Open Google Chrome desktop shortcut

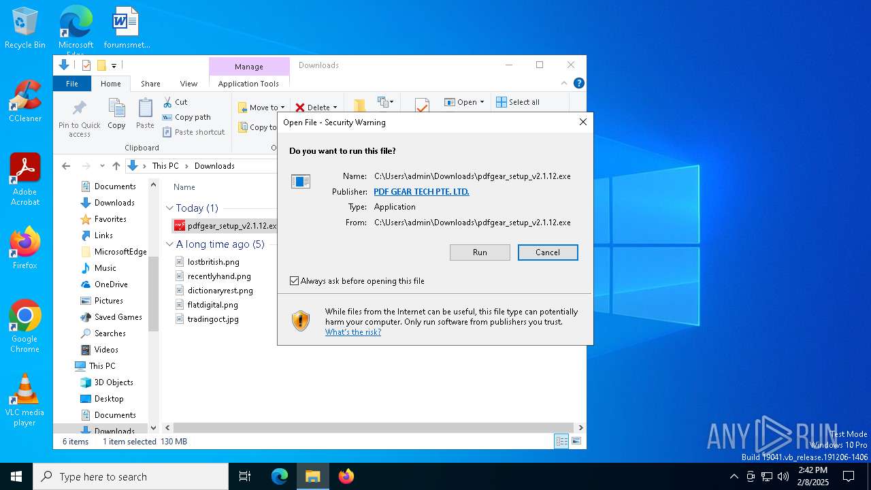(24, 326)
